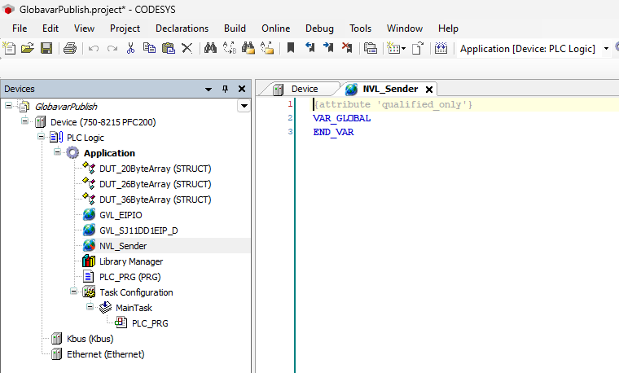The image size is (619, 373).
Task: Select GVL_SJ11DD1EIP_D in the tree
Action: click(x=138, y=230)
